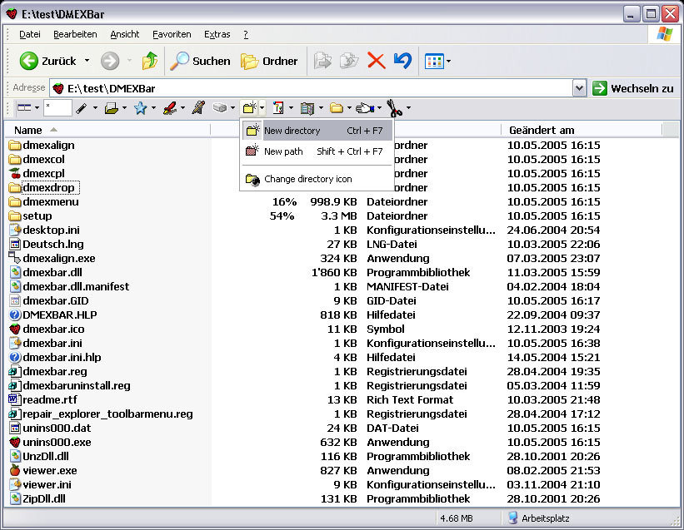
Task: Click the red rocket launch icon
Action: [170, 108]
